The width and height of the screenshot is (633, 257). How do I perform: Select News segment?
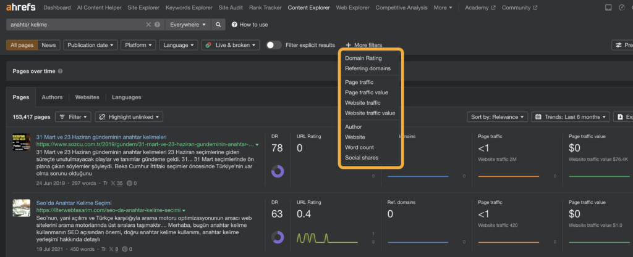point(49,45)
